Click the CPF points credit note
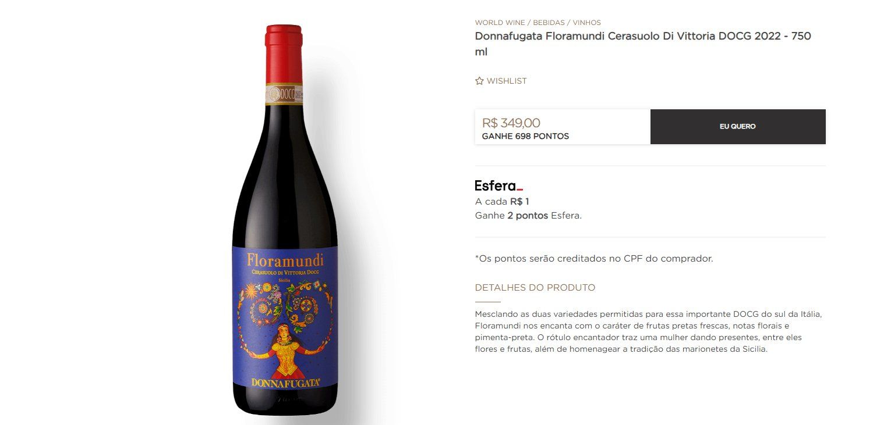Viewport: 891px width, 425px height. point(594,259)
